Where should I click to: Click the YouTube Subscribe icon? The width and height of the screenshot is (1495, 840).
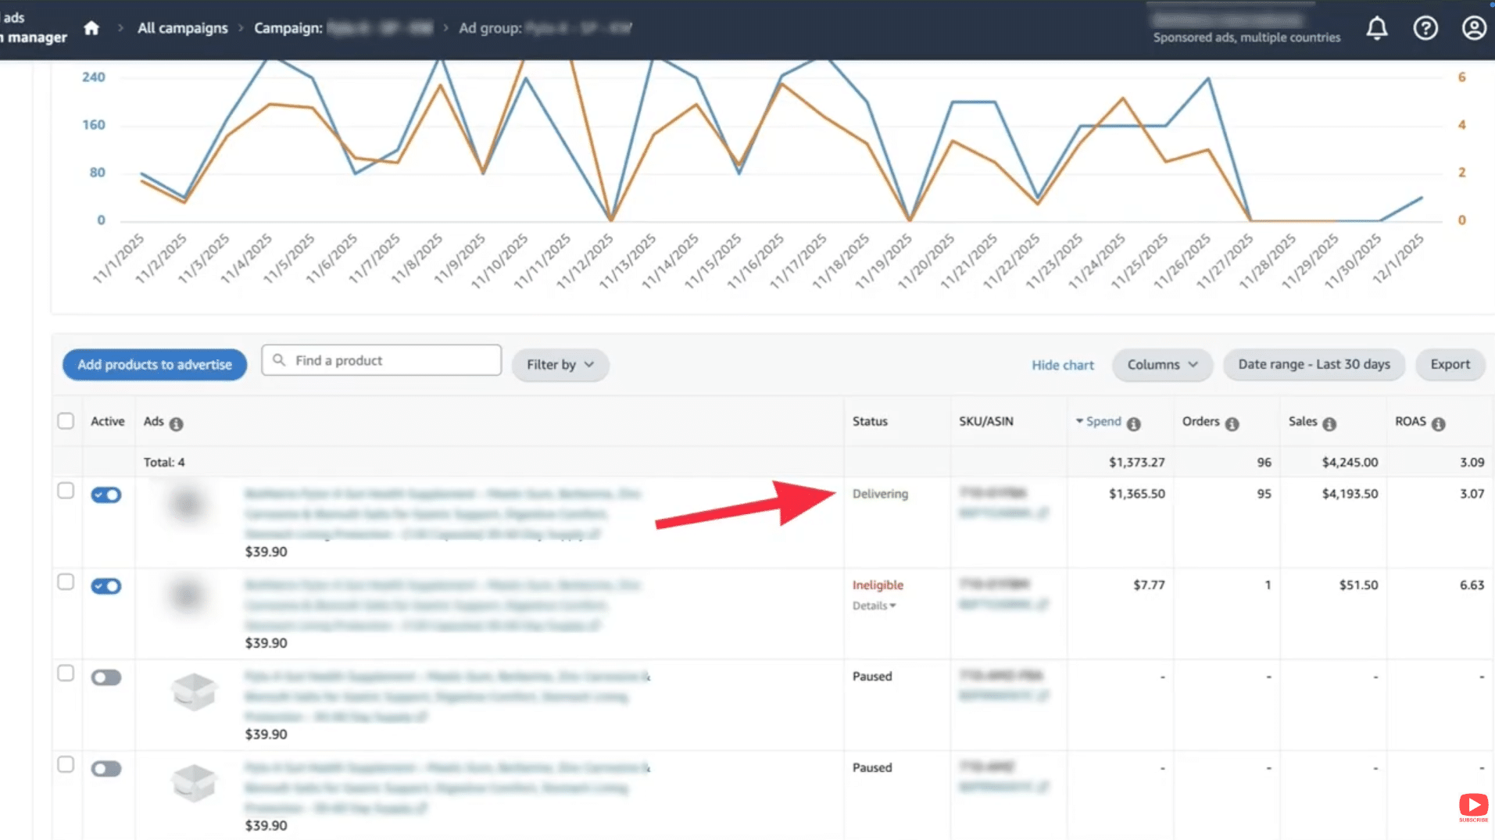point(1473,806)
